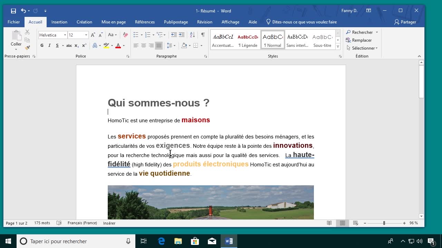442x248 pixels.
Task: Click the 'Dites-nous ce que vous voulez faire' field
Action: [x=304, y=22]
